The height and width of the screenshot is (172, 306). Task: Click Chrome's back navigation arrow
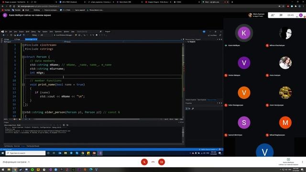(2, 6)
